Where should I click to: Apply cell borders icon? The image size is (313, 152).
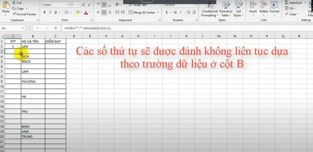point(66,12)
